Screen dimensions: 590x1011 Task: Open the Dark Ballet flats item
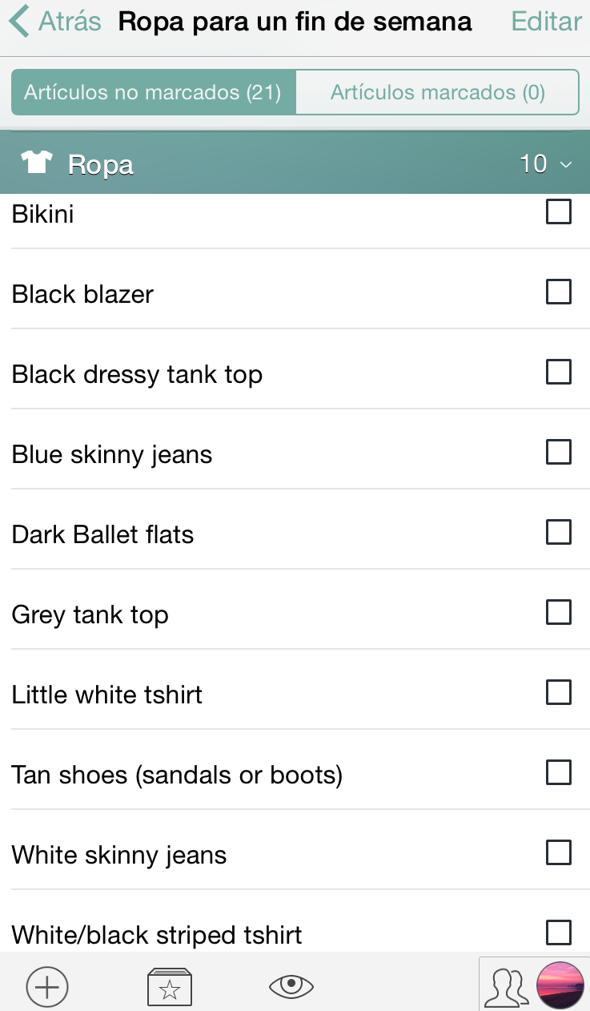(103, 534)
